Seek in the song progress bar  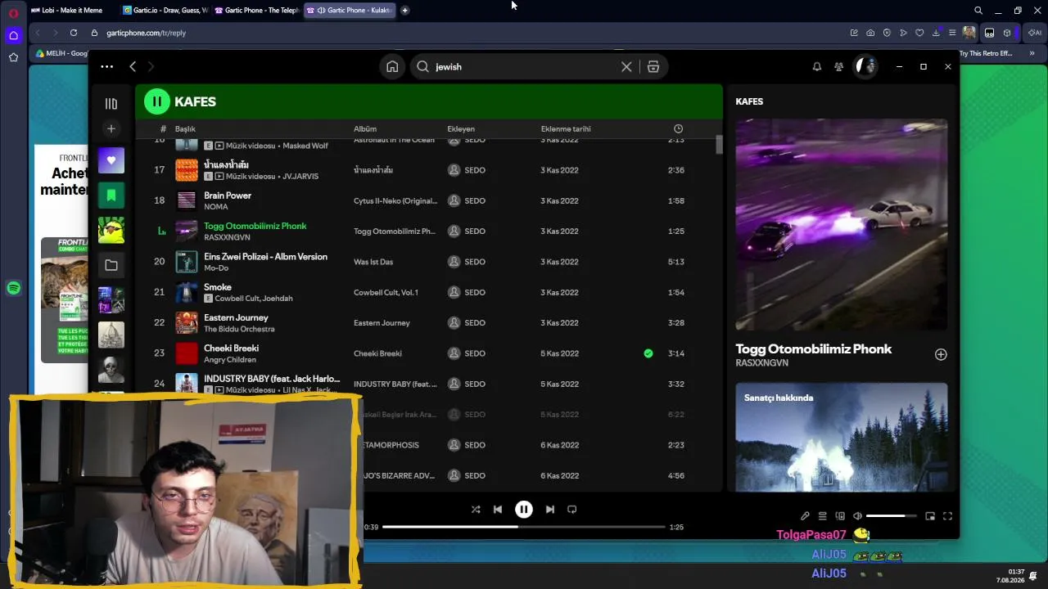[x=523, y=527]
